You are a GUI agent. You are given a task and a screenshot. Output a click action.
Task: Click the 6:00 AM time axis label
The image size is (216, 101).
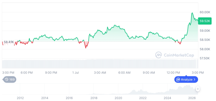124,73
